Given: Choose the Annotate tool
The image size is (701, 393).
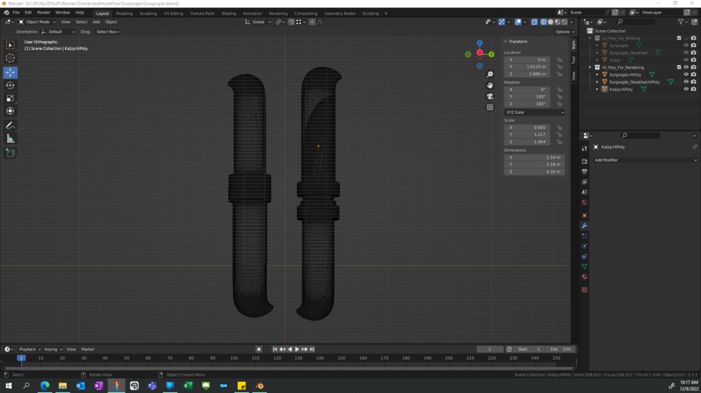Looking at the screenshot, I should [10, 126].
